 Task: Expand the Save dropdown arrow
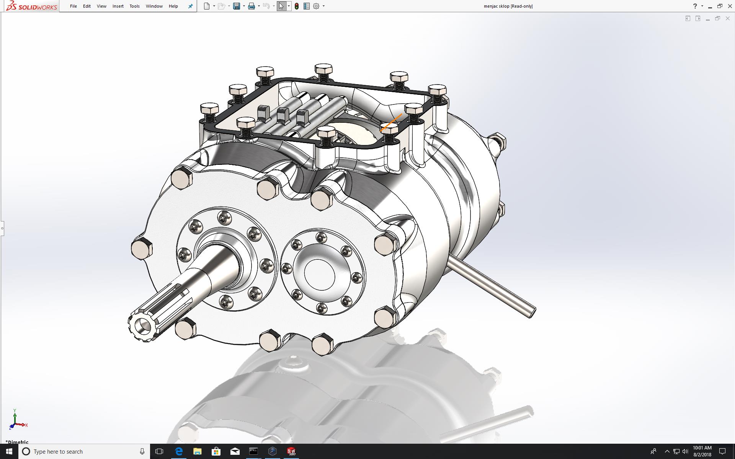244,6
